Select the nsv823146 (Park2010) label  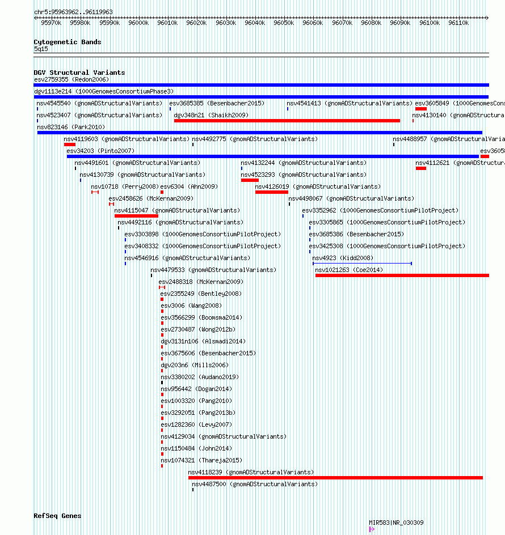click(71, 128)
